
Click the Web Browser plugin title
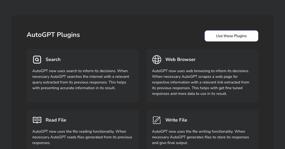pyautogui.click(x=180, y=59)
